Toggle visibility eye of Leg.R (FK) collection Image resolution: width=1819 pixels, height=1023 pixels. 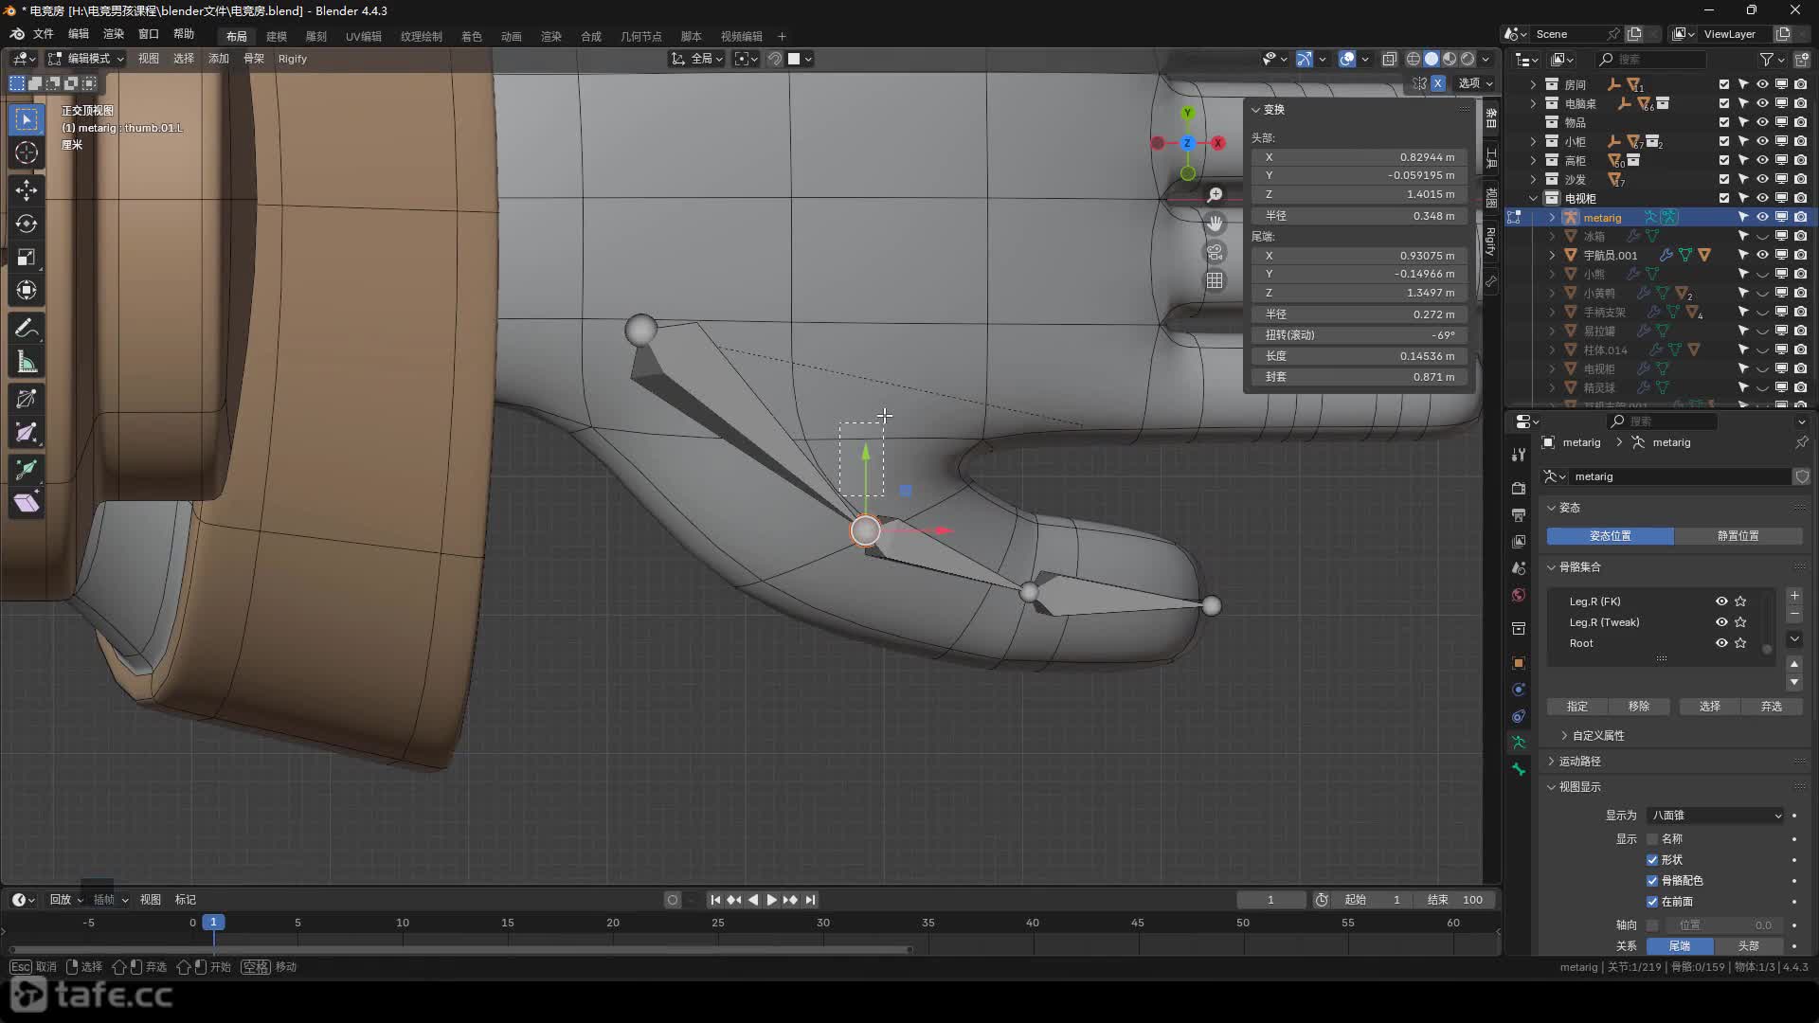coord(1721,601)
